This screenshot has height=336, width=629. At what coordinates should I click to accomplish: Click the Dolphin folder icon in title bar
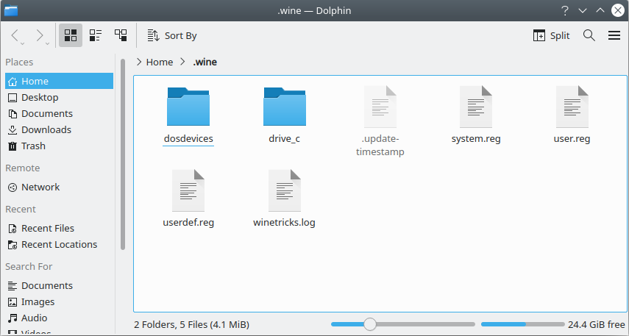pos(11,10)
